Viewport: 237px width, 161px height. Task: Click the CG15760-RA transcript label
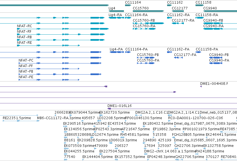[x=144, y=26]
